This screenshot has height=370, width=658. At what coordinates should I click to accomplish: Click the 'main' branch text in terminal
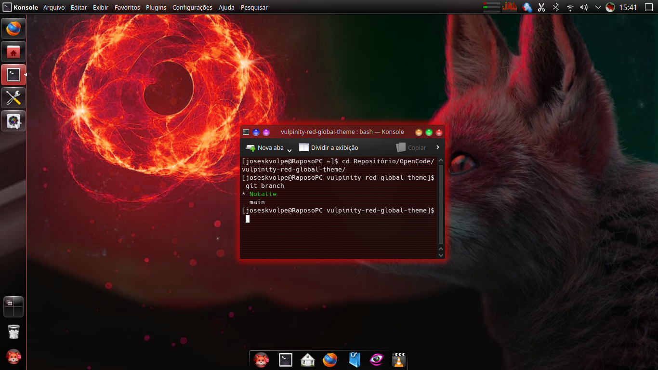pos(257,202)
